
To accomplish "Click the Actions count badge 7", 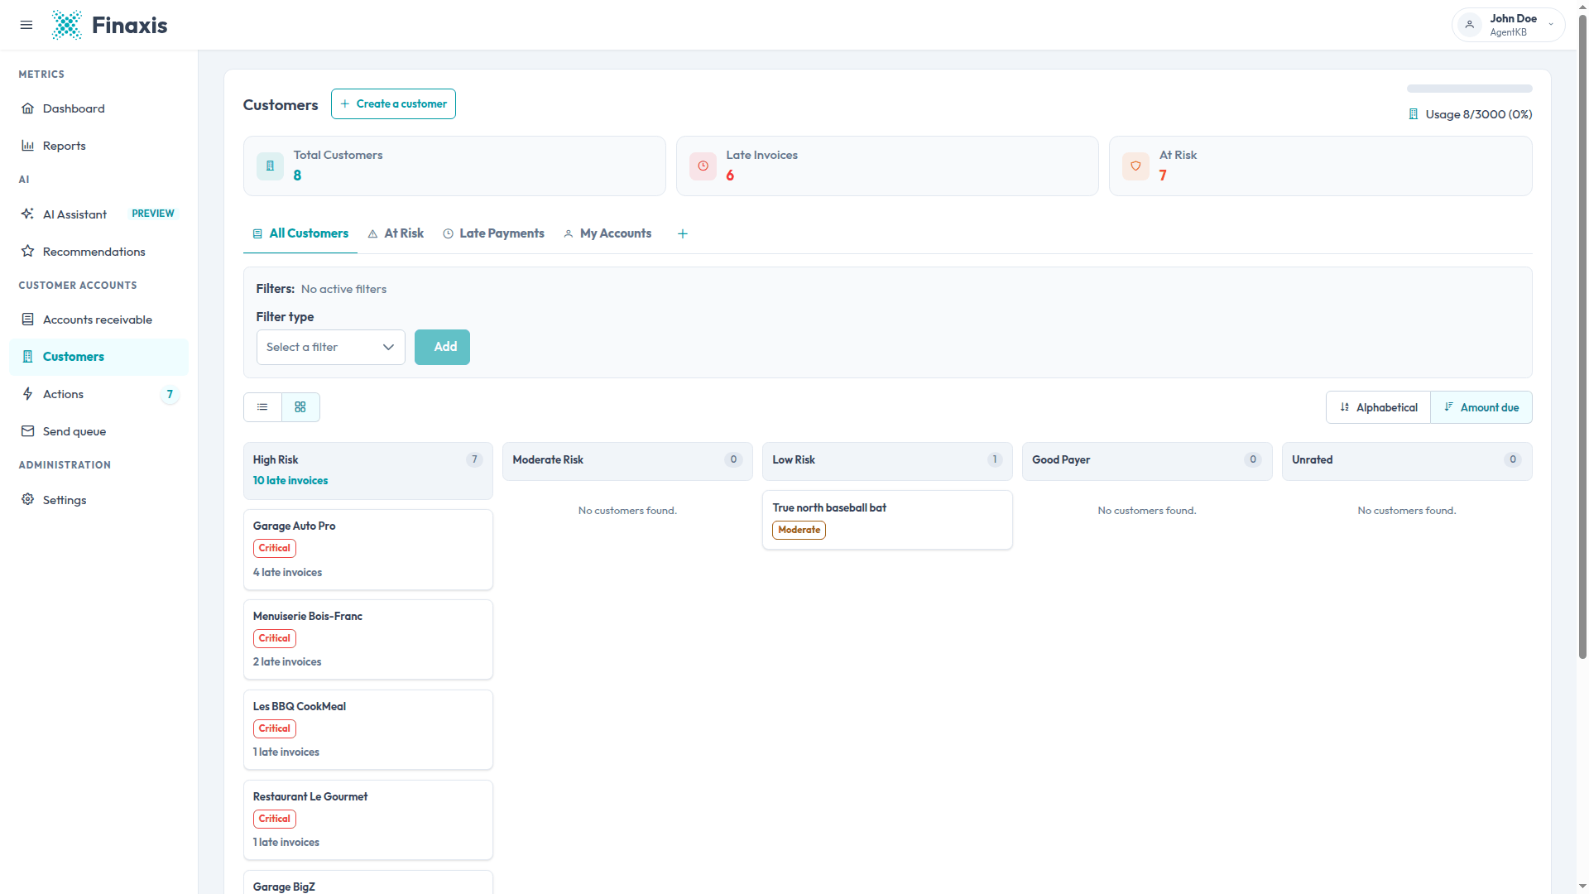I will (170, 394).
